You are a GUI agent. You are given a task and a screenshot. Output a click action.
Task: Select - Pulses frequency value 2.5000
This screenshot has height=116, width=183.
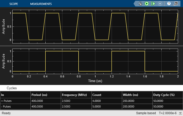pyautogui.click(x=66, y=106)
